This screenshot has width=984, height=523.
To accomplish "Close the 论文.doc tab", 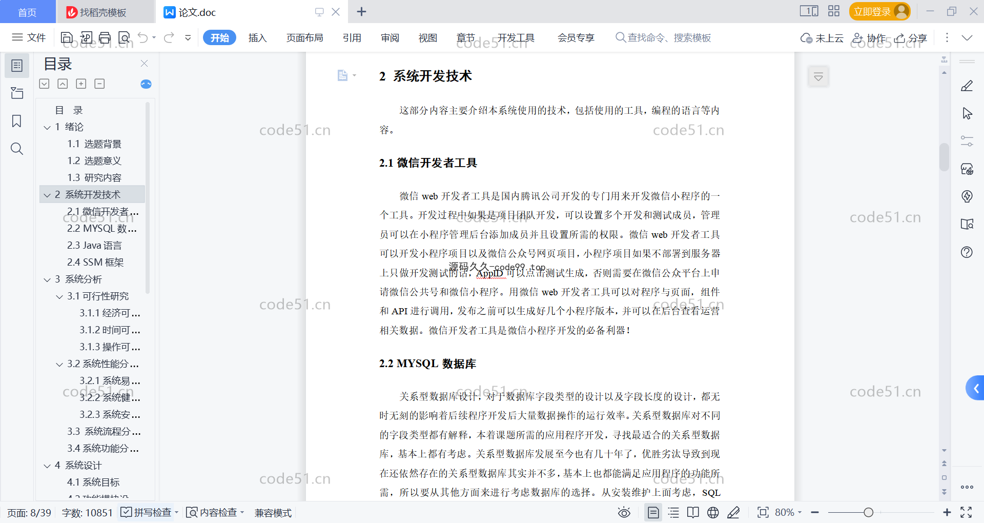I will [x=336, y=12].
